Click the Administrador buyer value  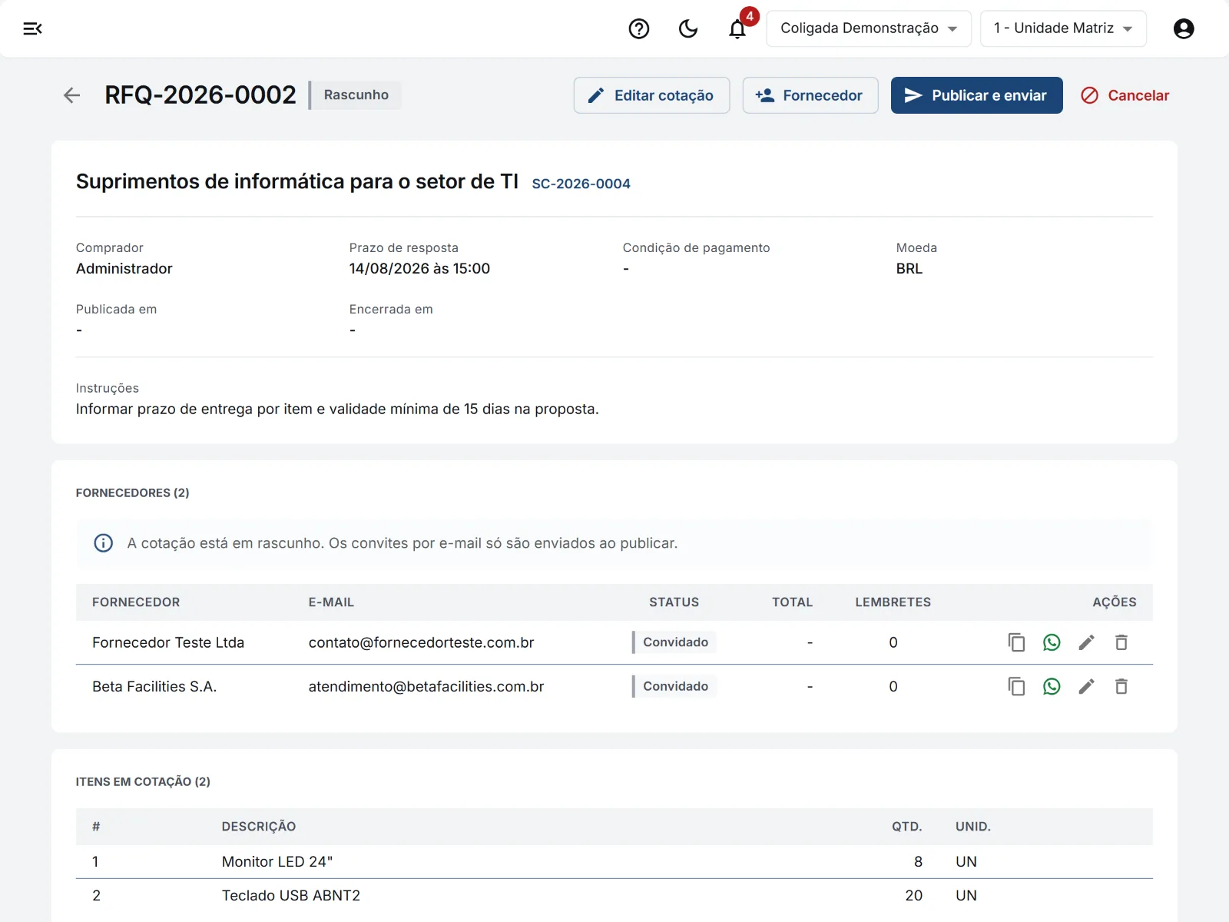click(x=124, y=269)
